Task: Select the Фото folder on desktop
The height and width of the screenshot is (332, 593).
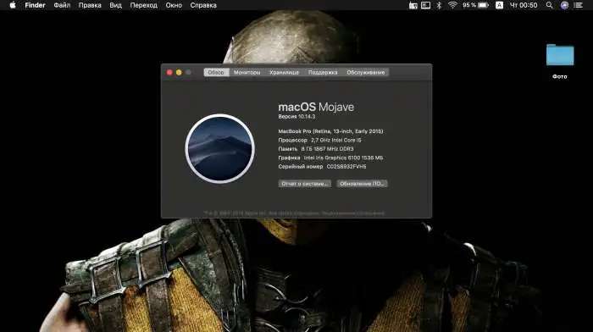Action: (560, 62)
